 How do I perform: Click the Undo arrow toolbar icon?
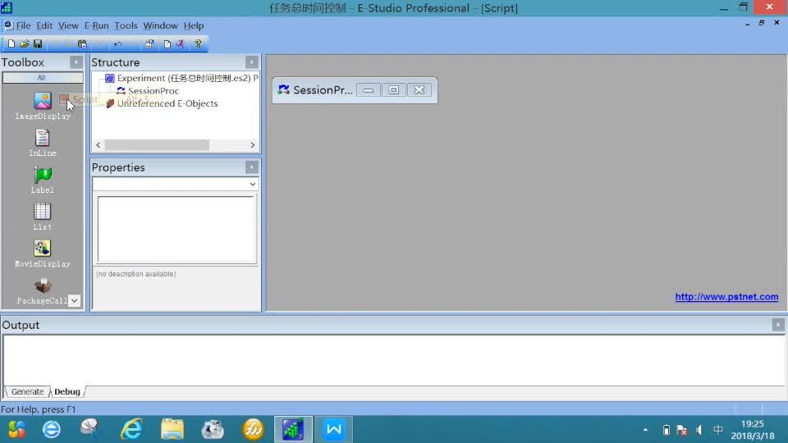point(117,44)
